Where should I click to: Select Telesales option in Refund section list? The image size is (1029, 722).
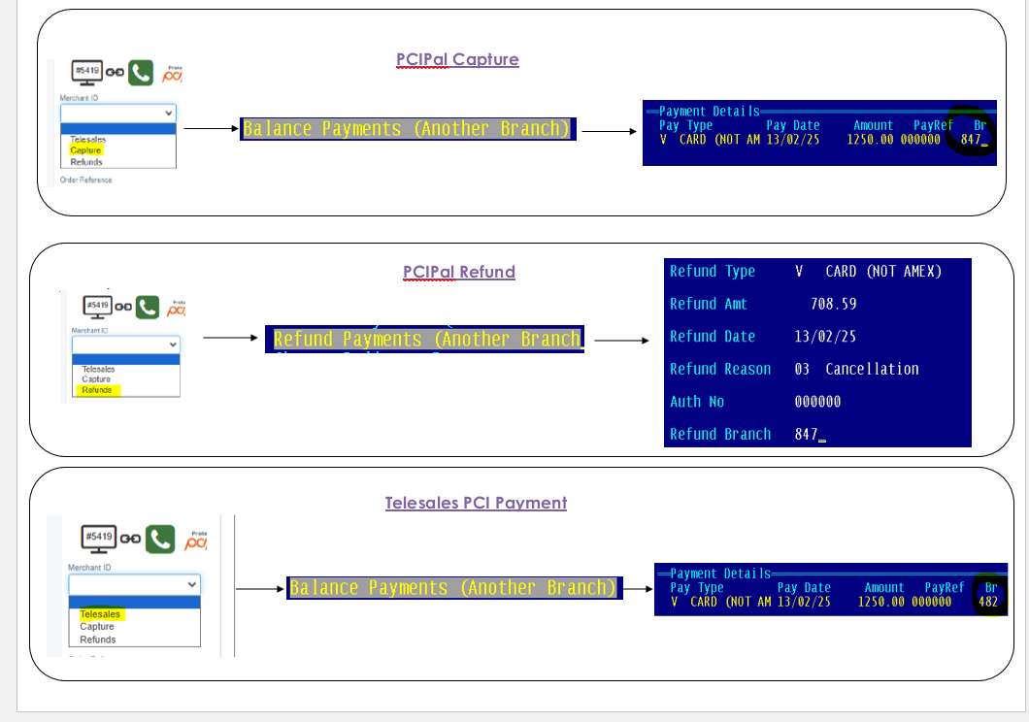click(98, 369)
